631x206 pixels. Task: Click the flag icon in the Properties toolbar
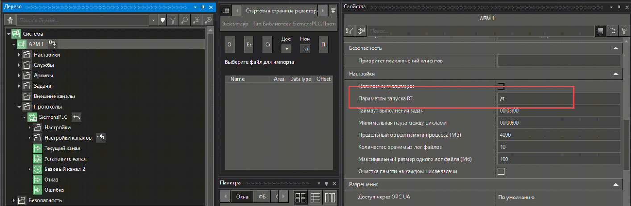[x=612, y=31]
